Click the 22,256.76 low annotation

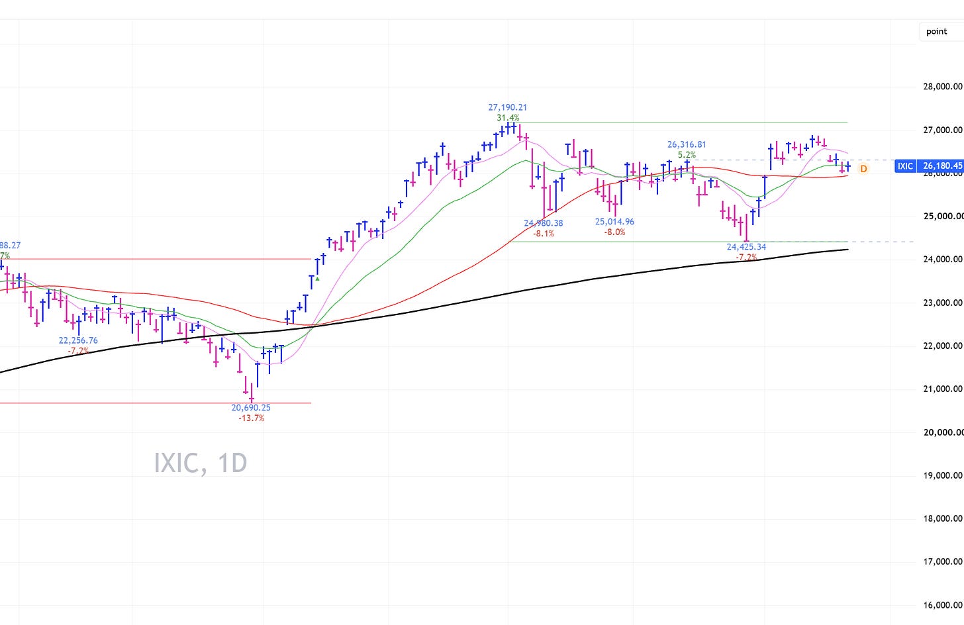click(78, 340)
